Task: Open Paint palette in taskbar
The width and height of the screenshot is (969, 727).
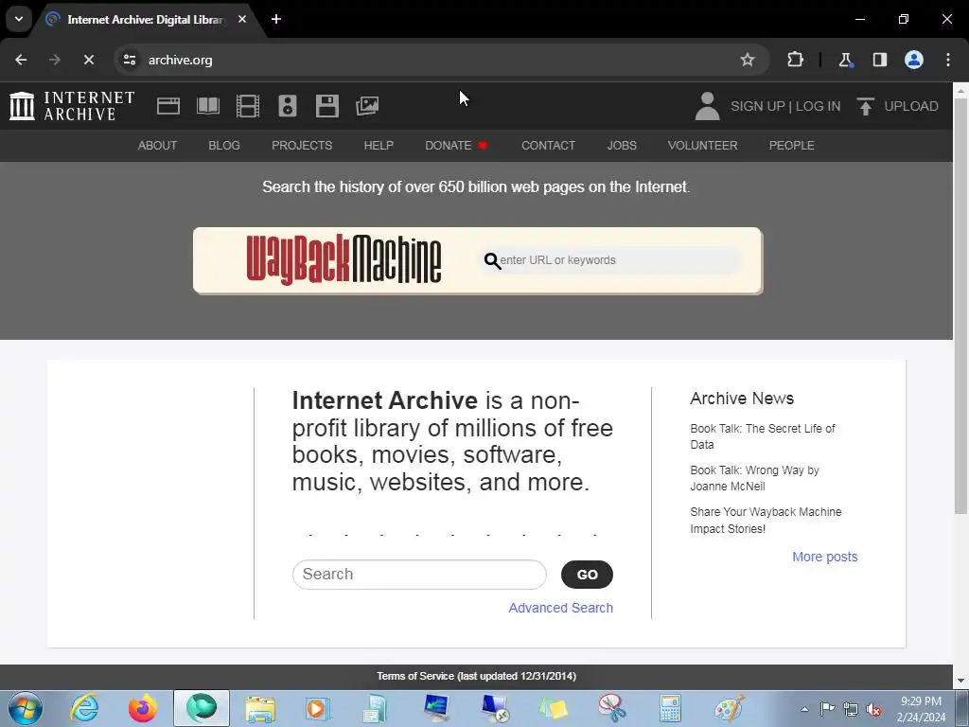Action: pyautogui.click(x=729, y=708)
